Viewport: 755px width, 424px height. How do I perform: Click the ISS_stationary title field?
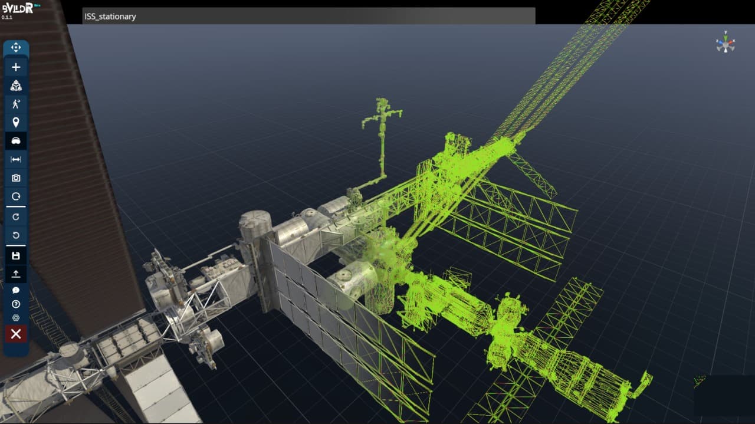click(x=308, y=17)
